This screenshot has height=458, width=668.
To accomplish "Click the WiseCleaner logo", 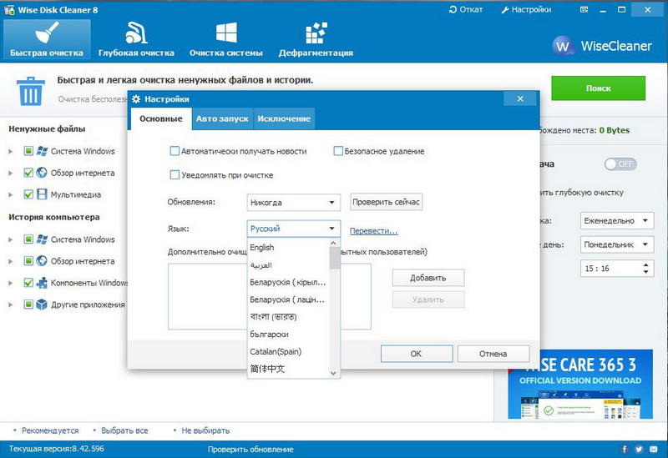I will click(602, 46).
